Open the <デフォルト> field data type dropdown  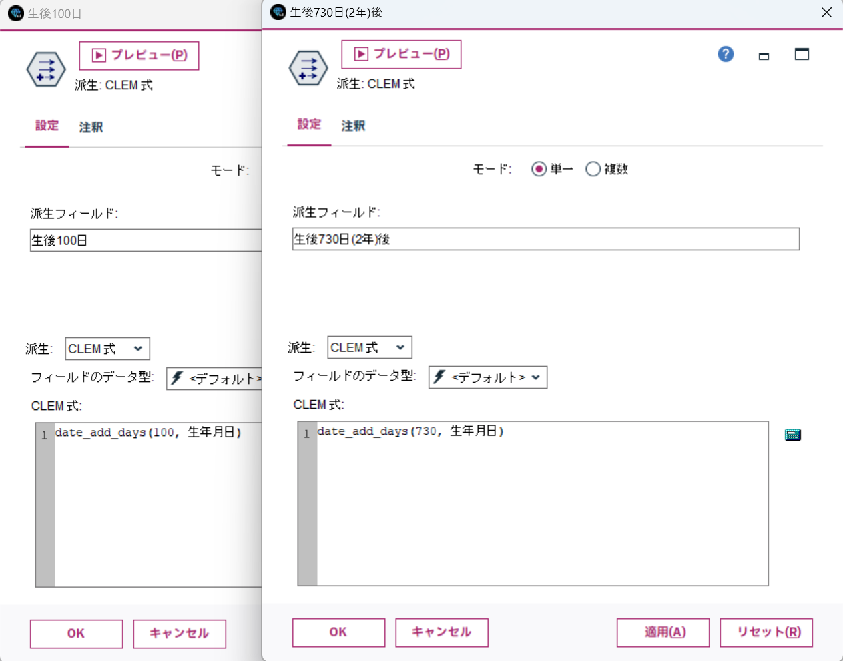click(x=488, y=377)
